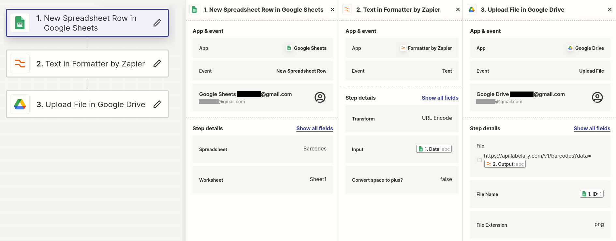616x241 pixels.
Task: Click Event value 'New Spreadsheet Row'
Action: point(301,71)
